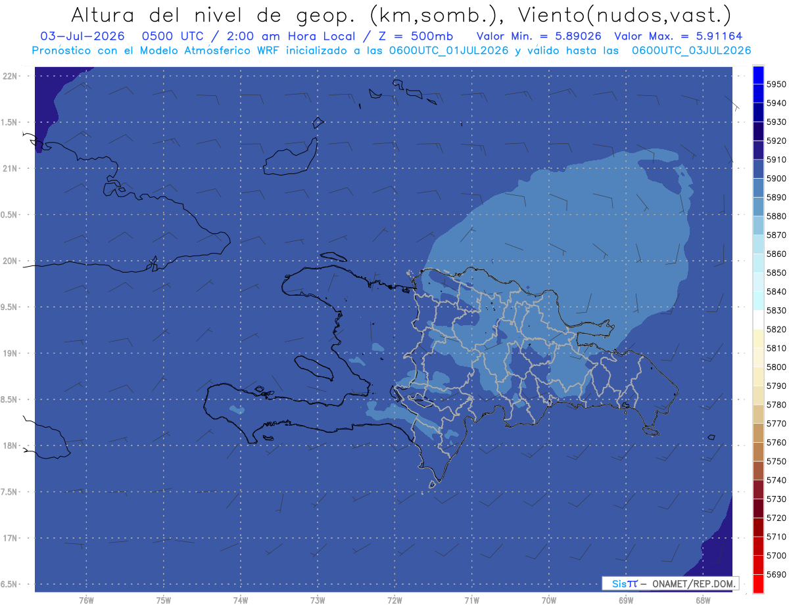Click the '71W' longitude label
Screen dimensions: 789x609
click(471, 600)
